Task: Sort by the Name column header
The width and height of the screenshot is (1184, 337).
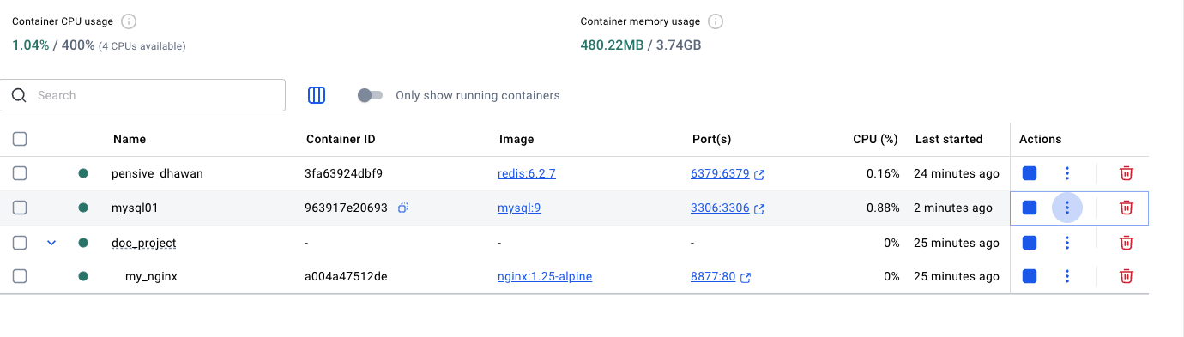Action: click(x=129, y=139)
